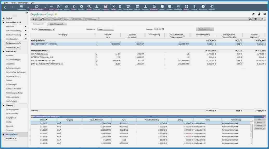Open the magnifying glass search tool

pyautogui.click(x=89, y=6)
